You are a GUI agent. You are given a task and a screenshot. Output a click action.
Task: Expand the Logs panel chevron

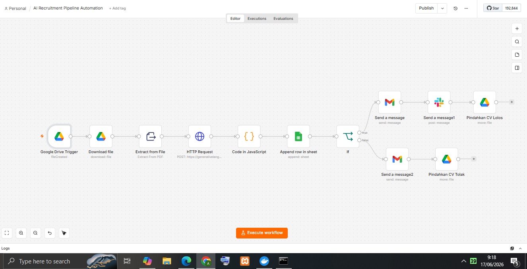tap(520, 248)
